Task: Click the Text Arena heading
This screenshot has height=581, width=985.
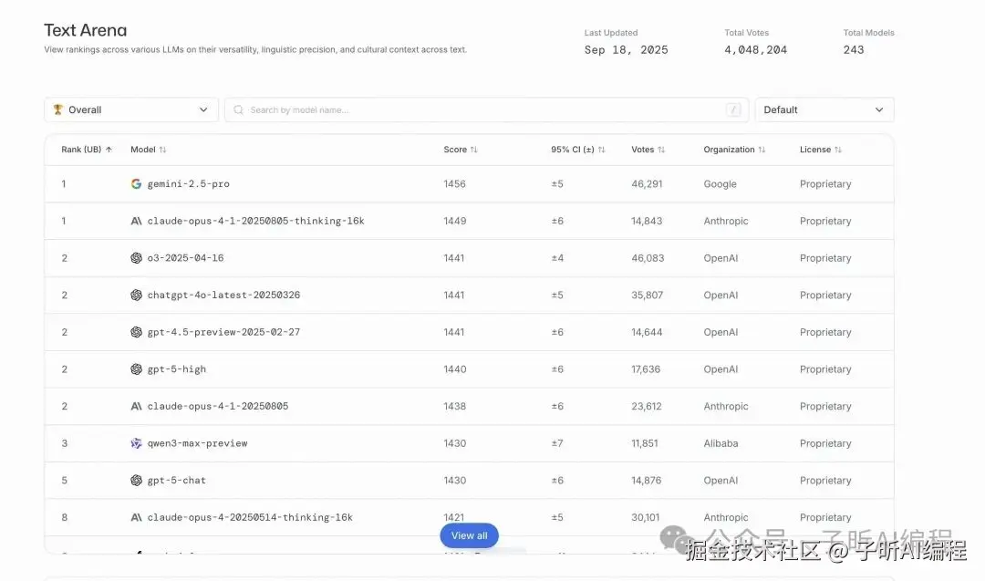Action: 86,30
